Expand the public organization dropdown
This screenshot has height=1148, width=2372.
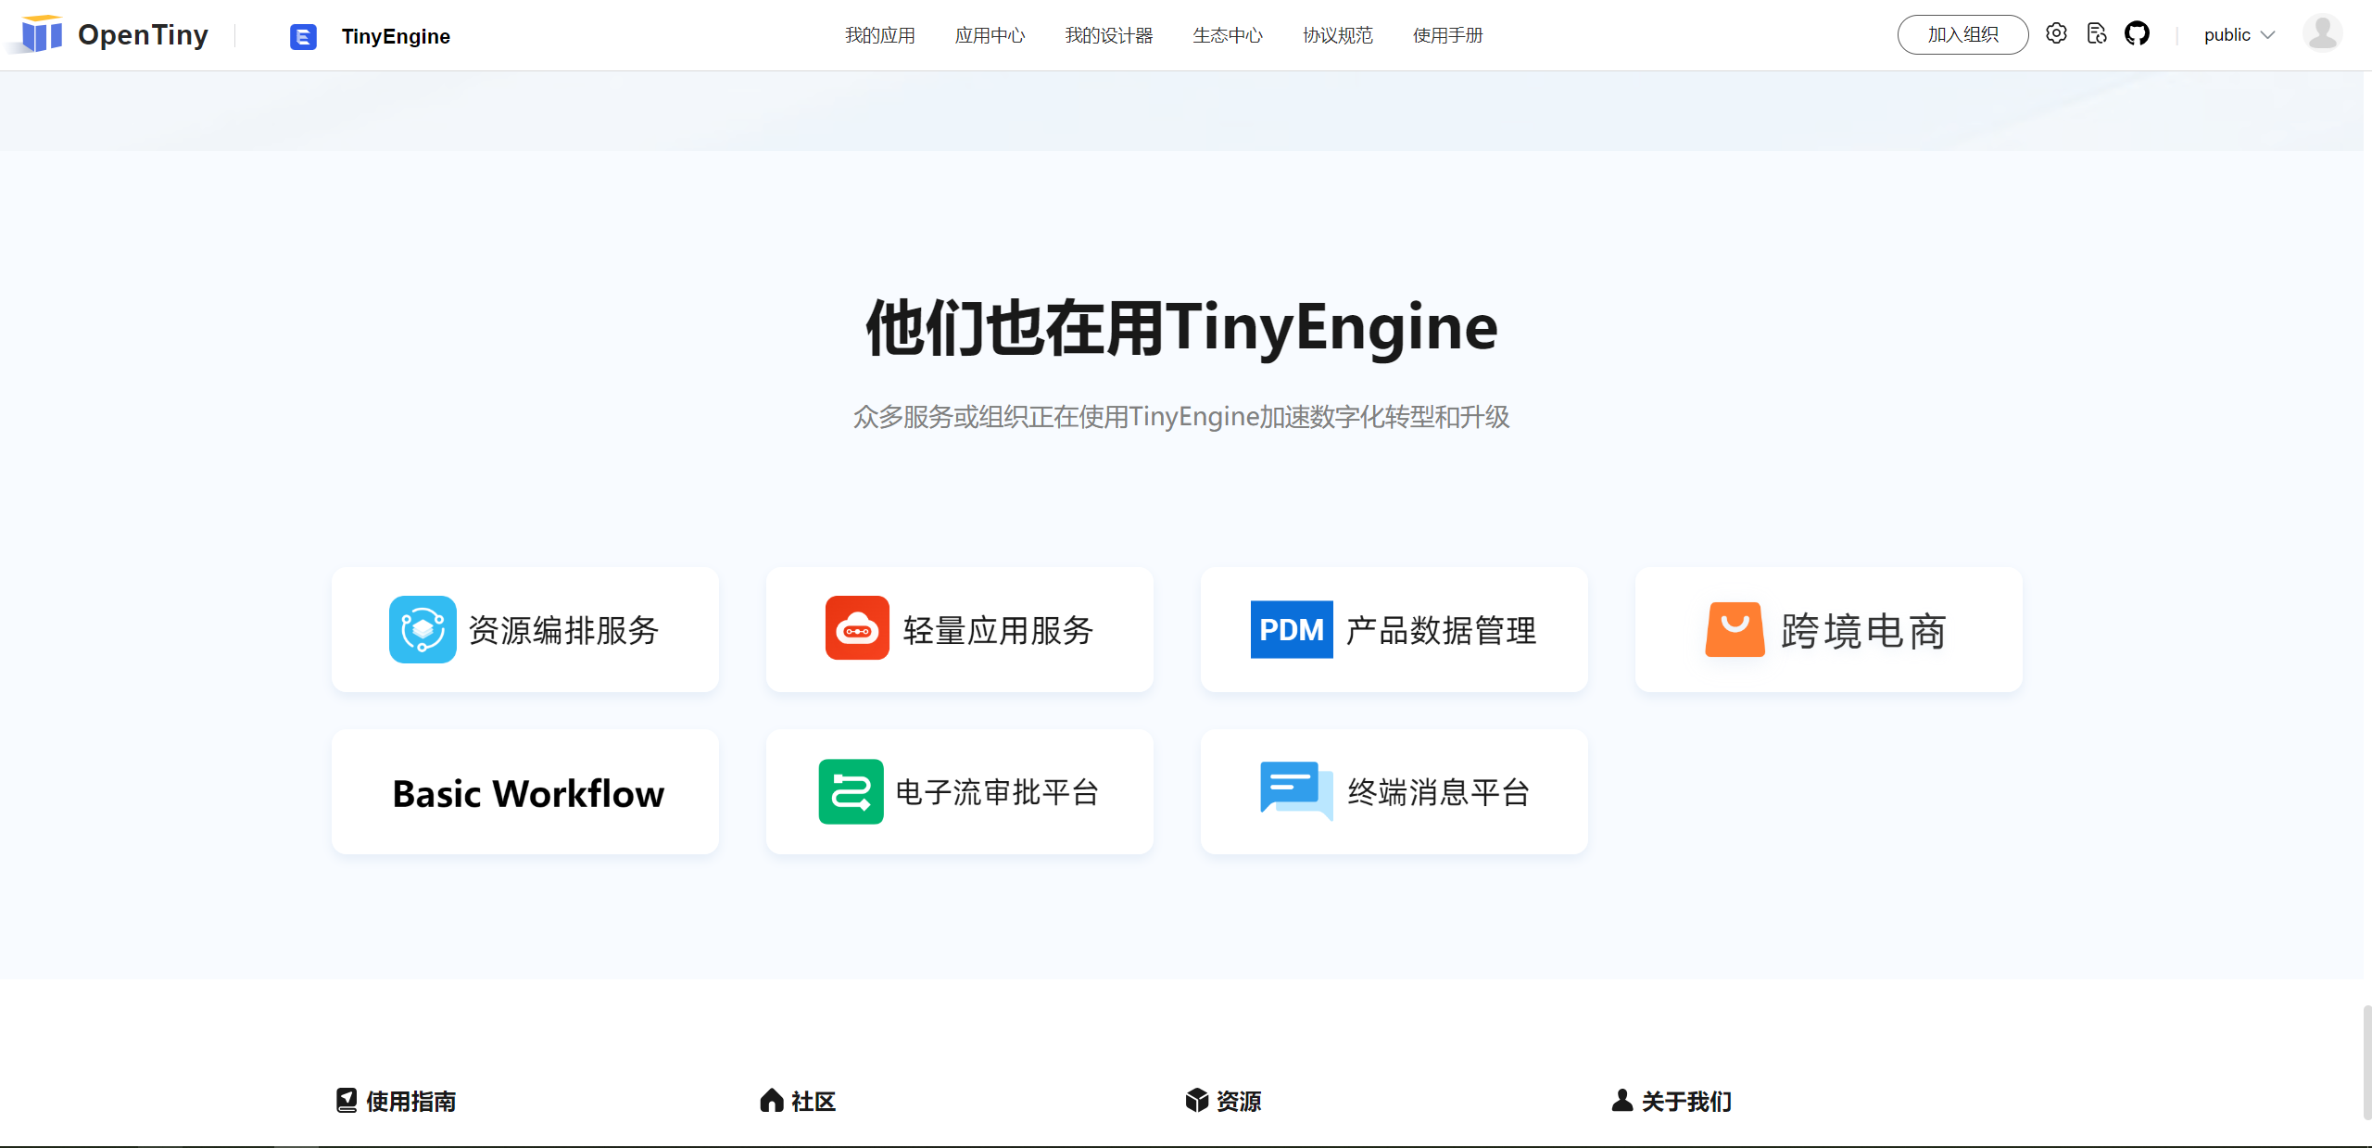tap(2239, 35)
